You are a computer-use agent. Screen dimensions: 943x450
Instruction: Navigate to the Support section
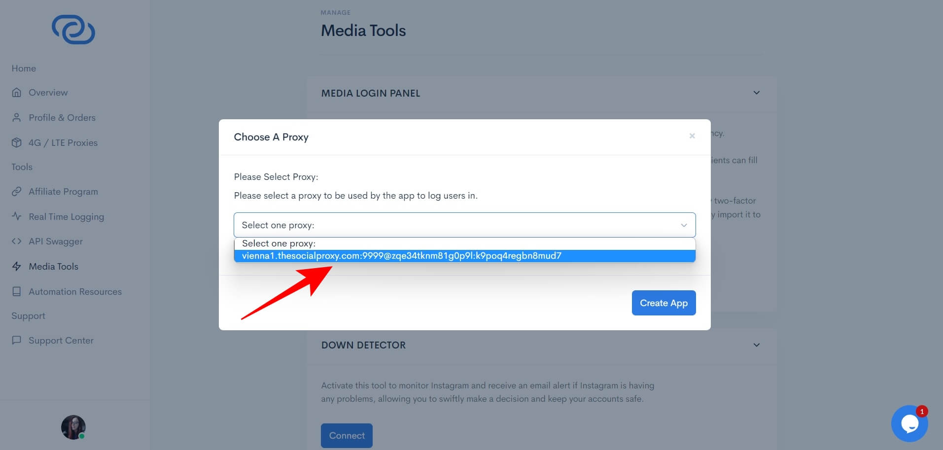tap(28, 315)
